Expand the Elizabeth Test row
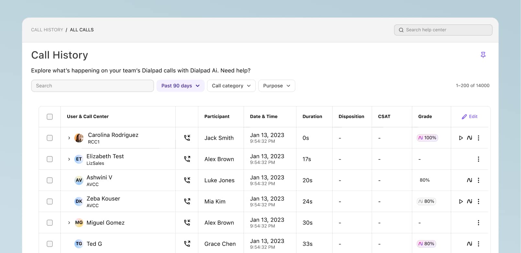Viewport: 521px width, 253px height. [x=69, y=159]
